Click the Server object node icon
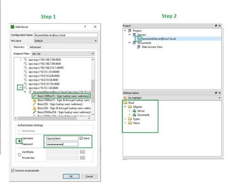 (134, 111)
